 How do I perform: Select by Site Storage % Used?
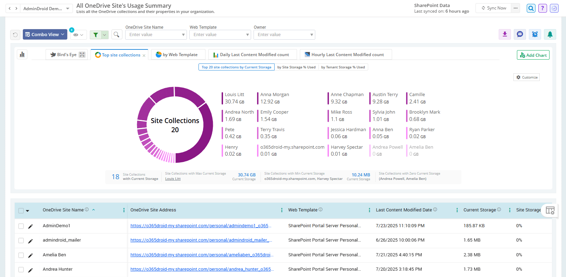(296, 67)
